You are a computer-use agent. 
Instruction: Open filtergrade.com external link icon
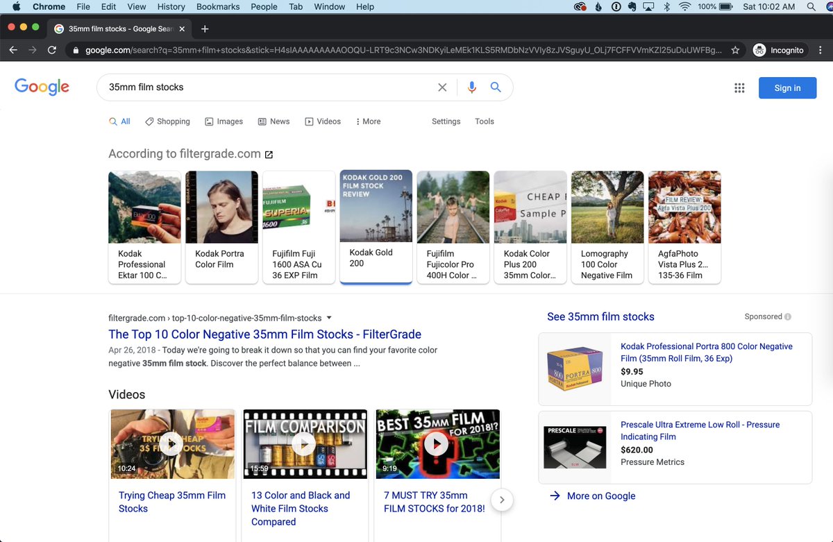269,154
